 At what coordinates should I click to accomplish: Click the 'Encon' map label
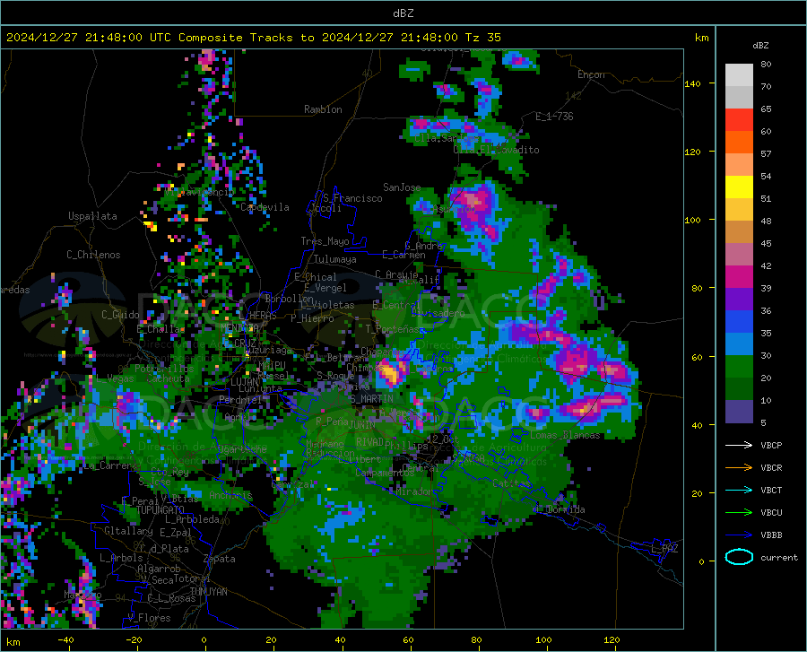591,74
